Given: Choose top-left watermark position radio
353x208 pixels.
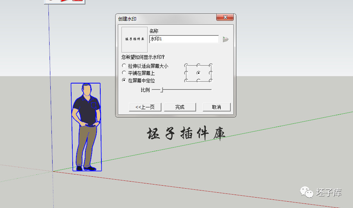Looking at the screenshot, I should pos(186,66).
